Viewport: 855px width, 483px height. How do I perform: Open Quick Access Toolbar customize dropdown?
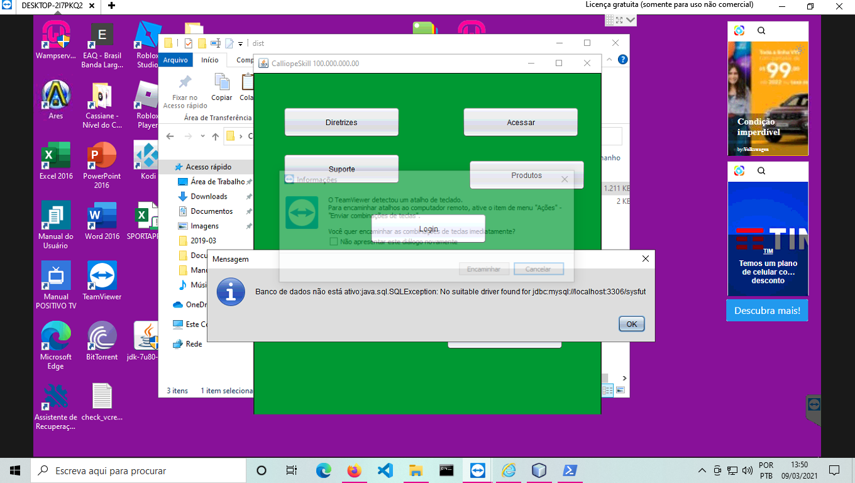pos(240,43)
